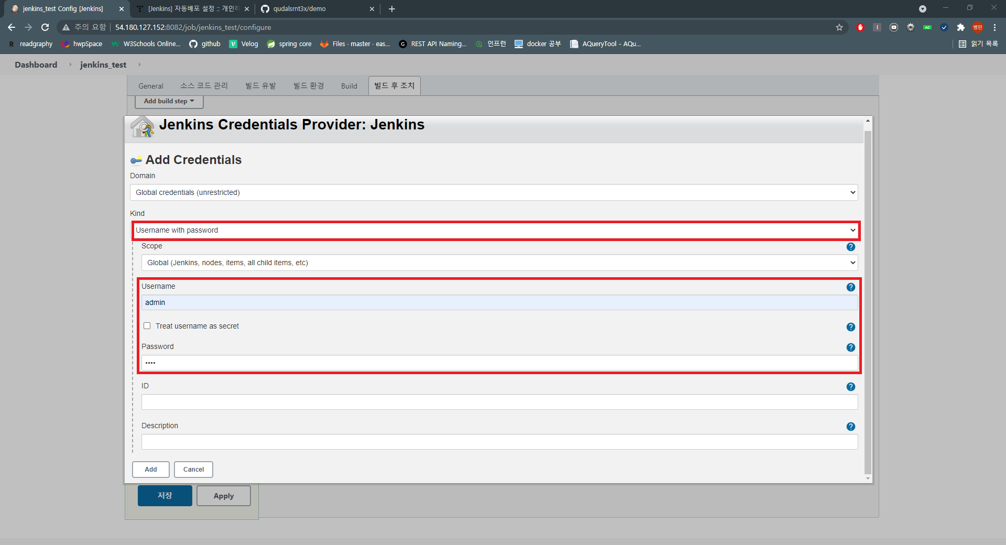Click Add to save the credentials
This screenshot has width=1006, height=545.
coord(151,470)
